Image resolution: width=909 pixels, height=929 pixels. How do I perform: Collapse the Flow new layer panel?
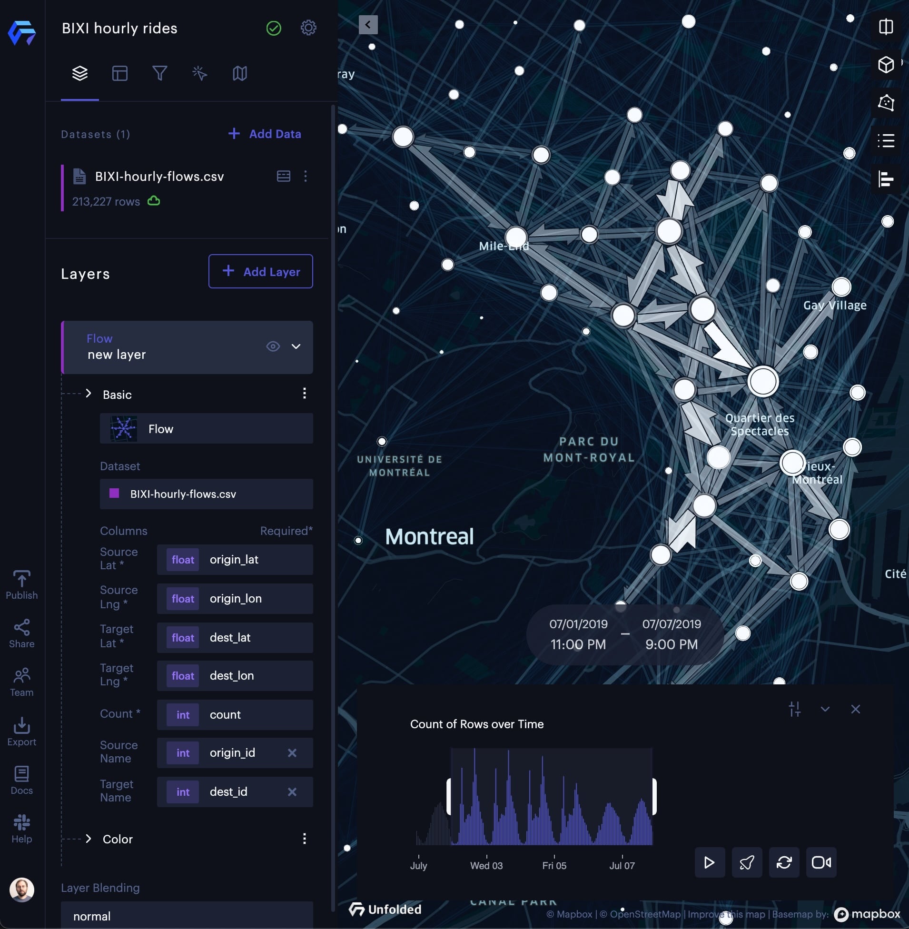point(296,346)
